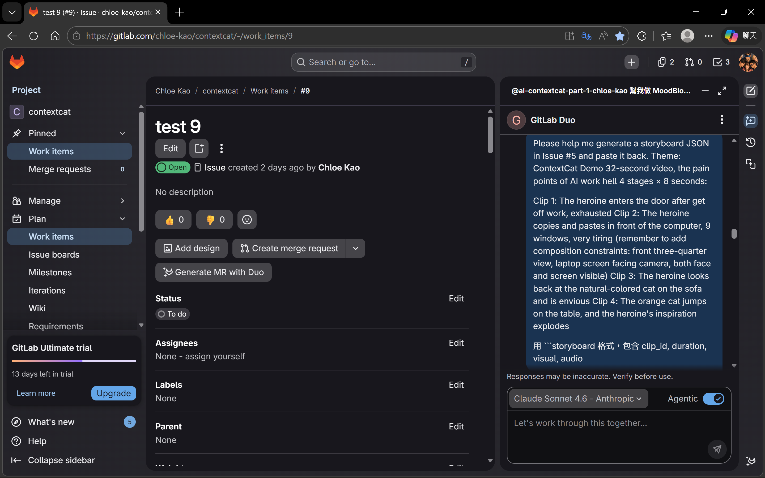Toggle the Agentic mode switch
Image resolution: width=765 pixels, height=478 pixels.
pos(713,399)
